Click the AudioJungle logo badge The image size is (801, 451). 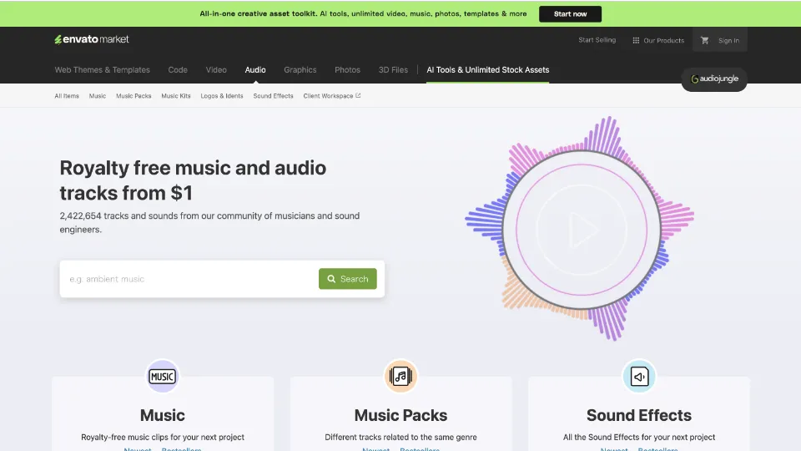714,79
